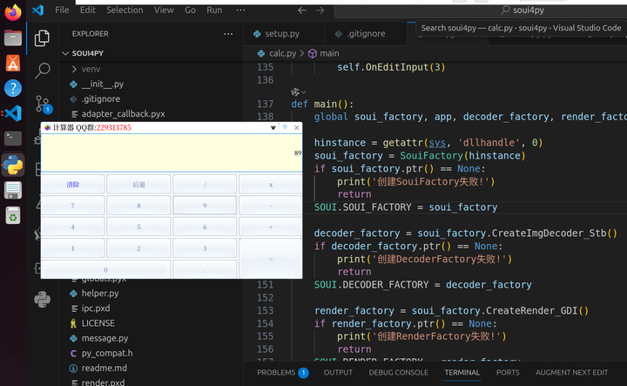Viewport: 627px width, 386px height.
Task: Open the Explorer view in activity bar
Action: tap(42, 38)
